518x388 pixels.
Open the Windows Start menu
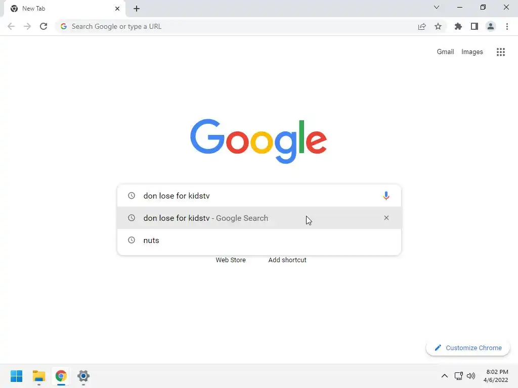click(17, 376)
